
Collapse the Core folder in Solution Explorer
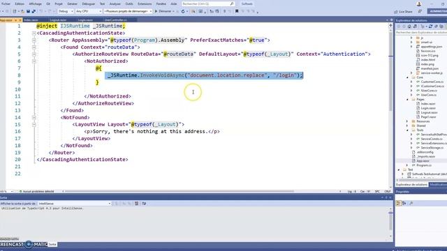coord(407,77)
